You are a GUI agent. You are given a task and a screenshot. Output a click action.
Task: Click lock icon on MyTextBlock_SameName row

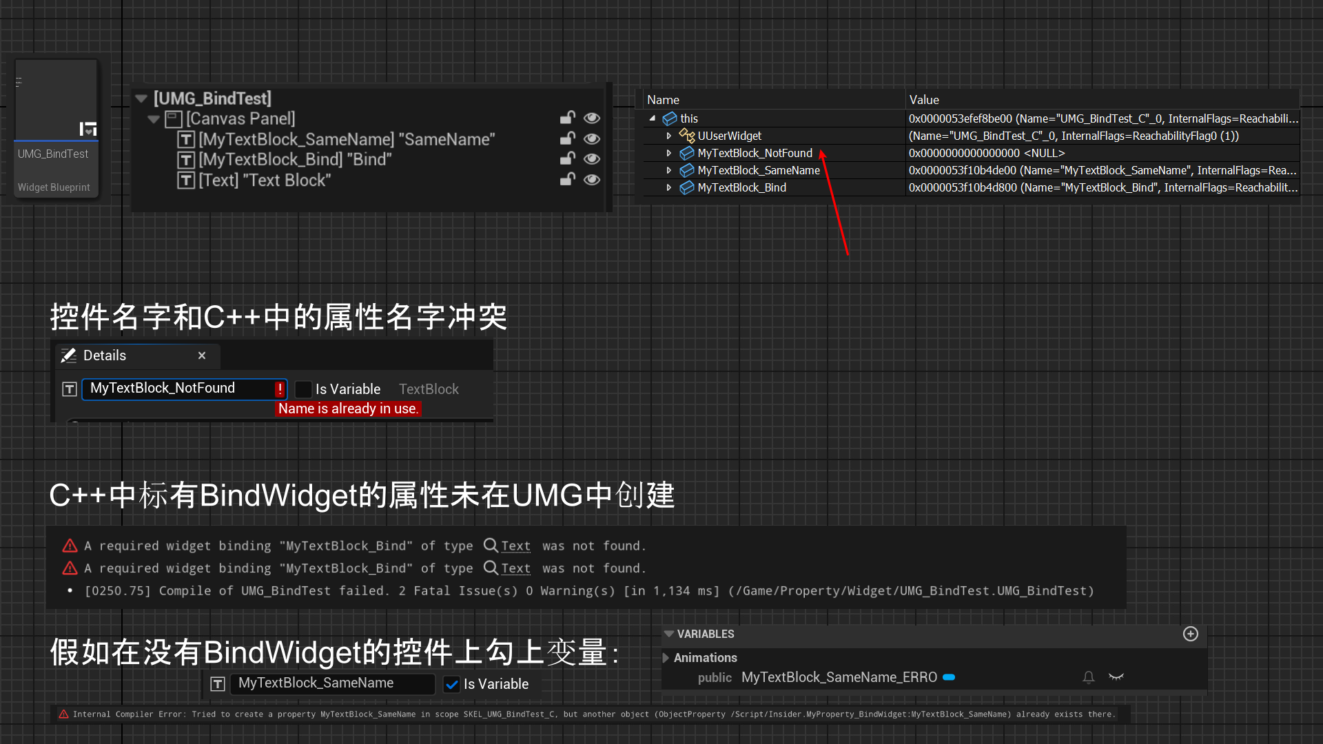coord(567,138)
